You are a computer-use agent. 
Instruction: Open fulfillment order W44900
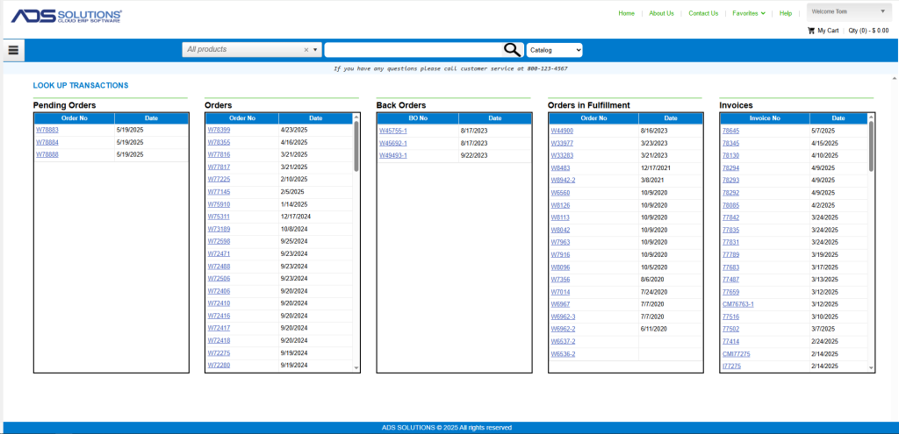[x=562, y=131]
